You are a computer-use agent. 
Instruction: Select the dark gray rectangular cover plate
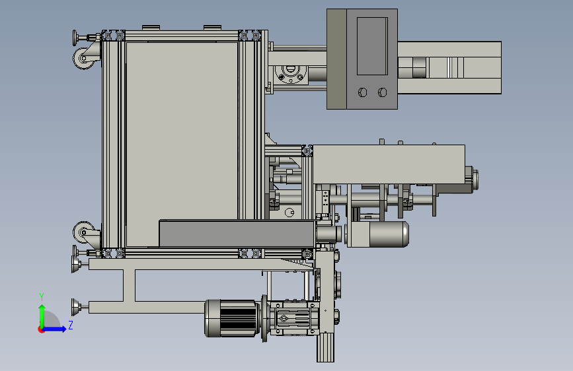pyautogui.click(x=237, y=234)
